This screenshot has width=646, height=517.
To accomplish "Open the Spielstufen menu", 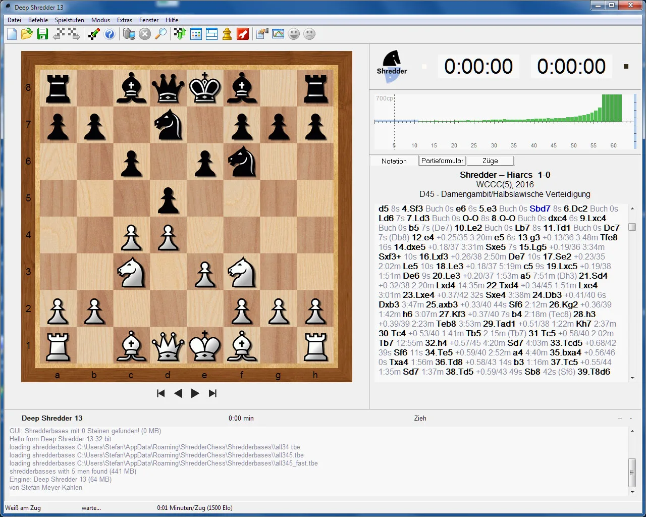I will pyautogui.click(x=70, y=20).
